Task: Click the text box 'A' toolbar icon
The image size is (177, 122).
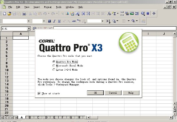Action: 77,14
